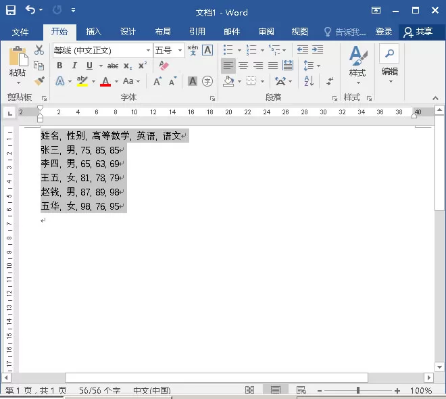Click the enclosed character icon
Viewport: 446px width, 399px height.
pyautogui.click(x=207, y=81)
